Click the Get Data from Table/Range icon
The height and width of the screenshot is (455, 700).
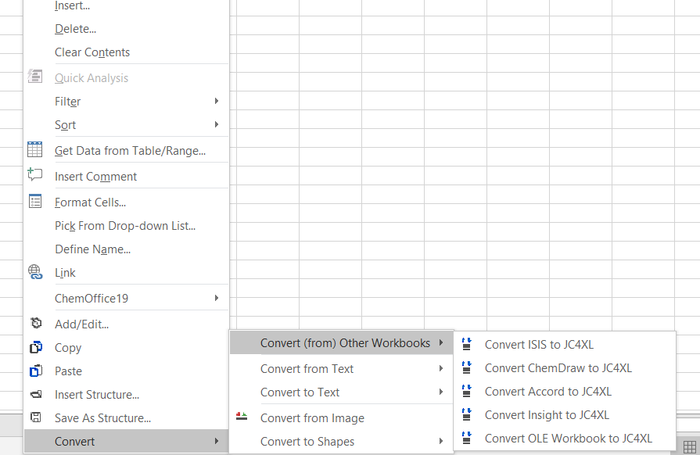pyautogui.click(x=35, y=150)
